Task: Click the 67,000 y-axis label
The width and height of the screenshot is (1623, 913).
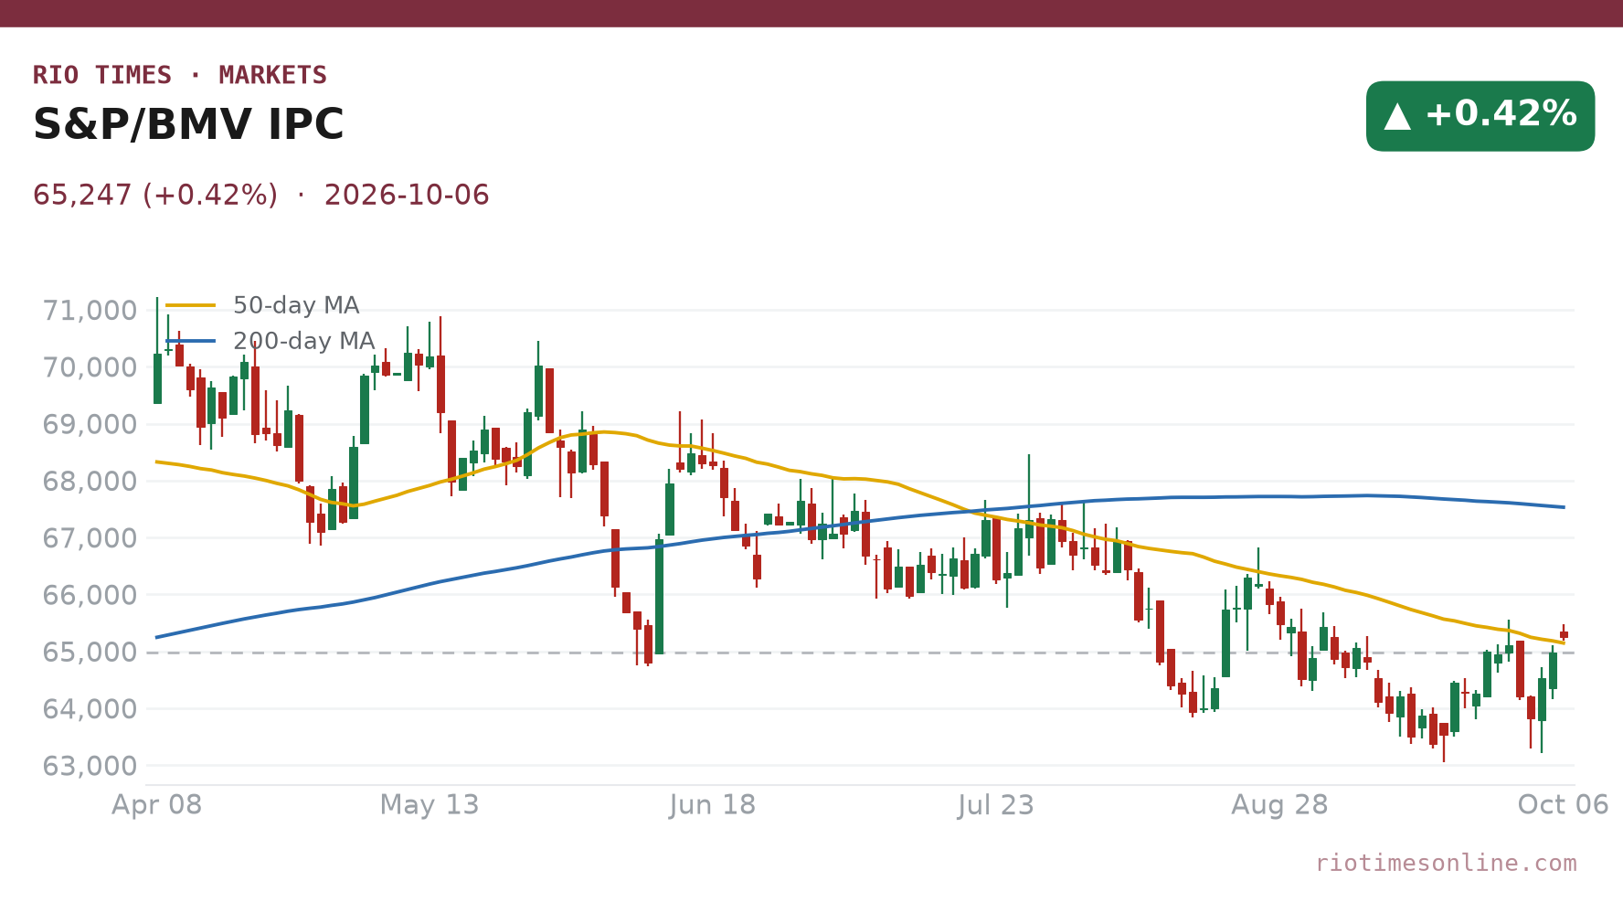Action: click(x=90, y=538)
